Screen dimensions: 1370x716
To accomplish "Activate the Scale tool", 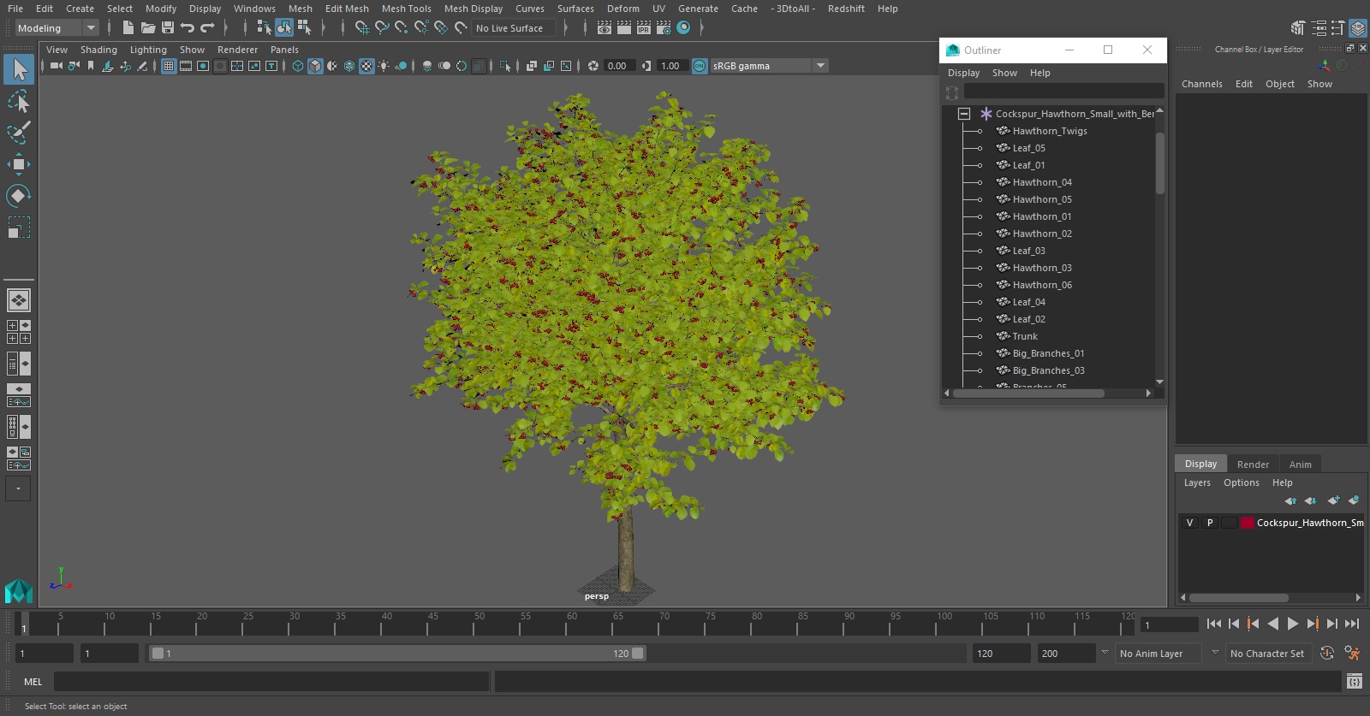I will point(19,228).
